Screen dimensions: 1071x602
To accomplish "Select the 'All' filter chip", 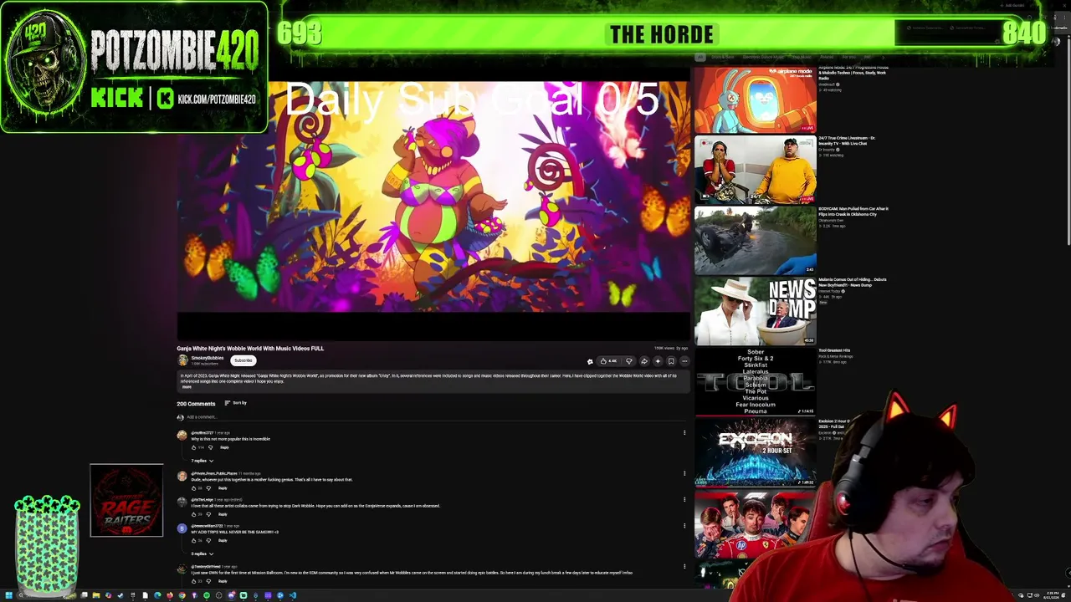I will click(x=701, y=57).
